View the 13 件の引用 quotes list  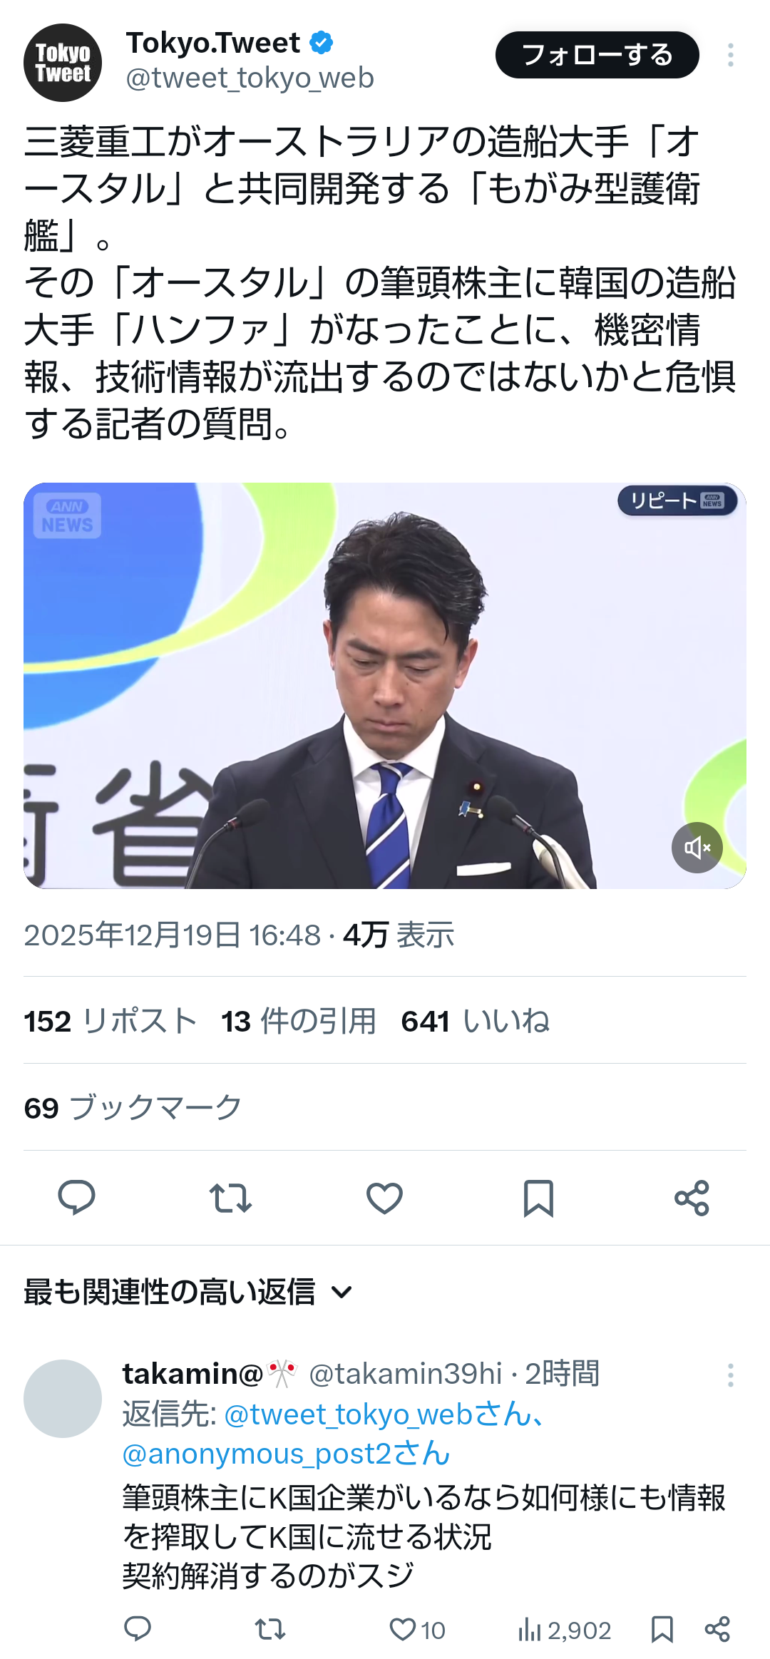click(x=299, y=1021)
